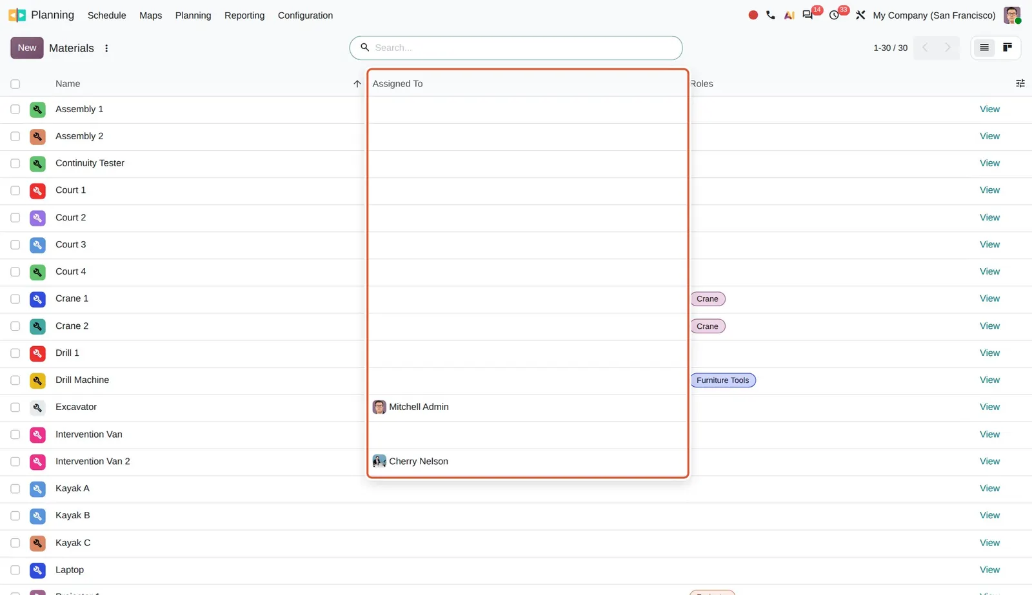Open the Reporting menu
Screen dimensions: 1032x595
[x=244, y=15]
